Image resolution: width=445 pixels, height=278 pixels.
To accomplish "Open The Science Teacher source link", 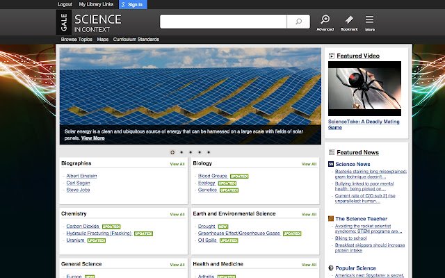I will [x=362, y=219].
